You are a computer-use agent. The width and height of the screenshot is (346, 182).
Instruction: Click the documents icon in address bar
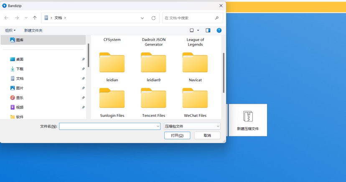click(46, 18)
